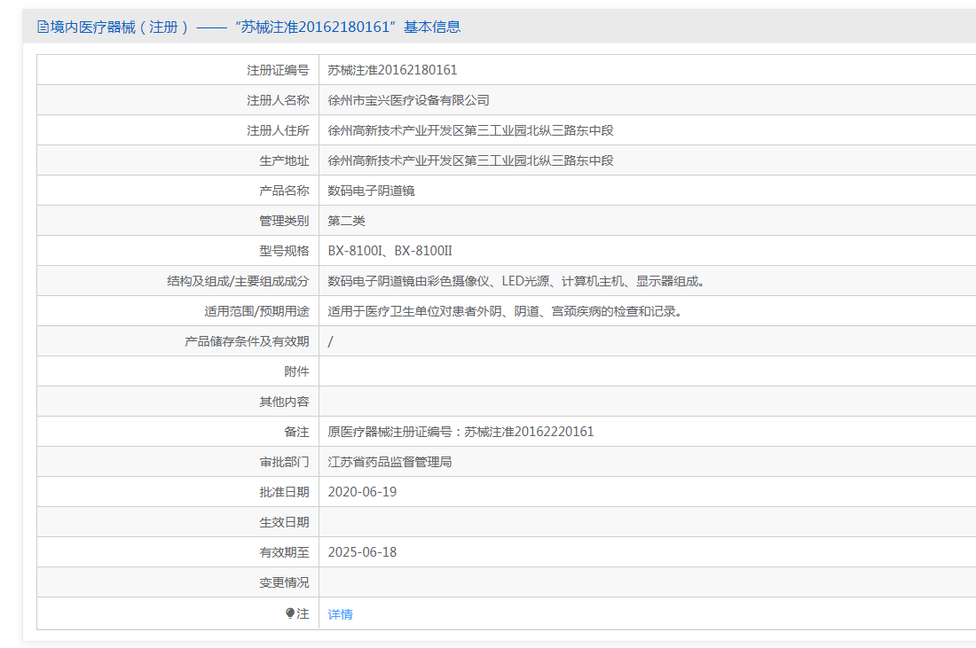Screen dimensions: 976x648
Task: Click the 批准日期 label
Action: point(284,492)
